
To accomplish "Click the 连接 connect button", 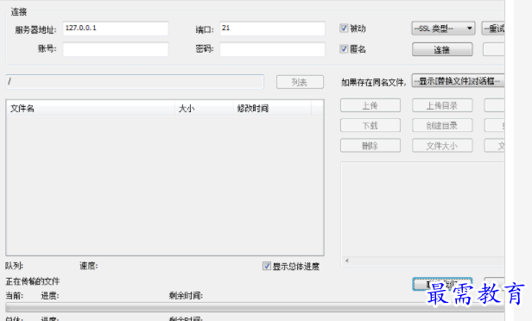I will [442, 49].
